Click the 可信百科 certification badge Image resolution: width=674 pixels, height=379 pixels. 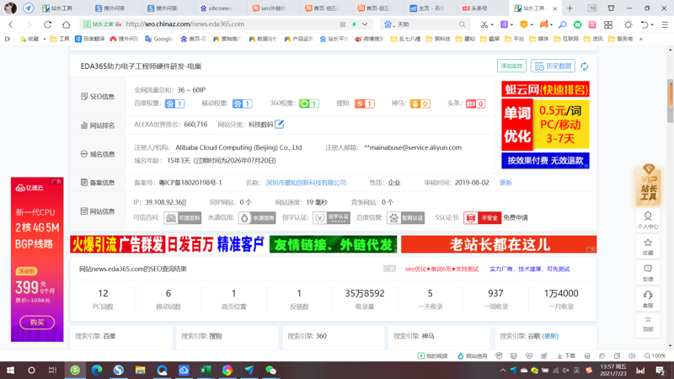[x=183, y=218]
